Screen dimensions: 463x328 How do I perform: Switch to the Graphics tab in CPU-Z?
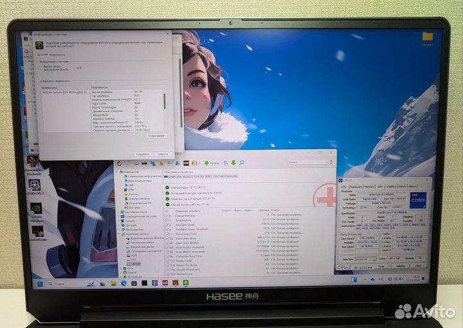coord(391,187)
